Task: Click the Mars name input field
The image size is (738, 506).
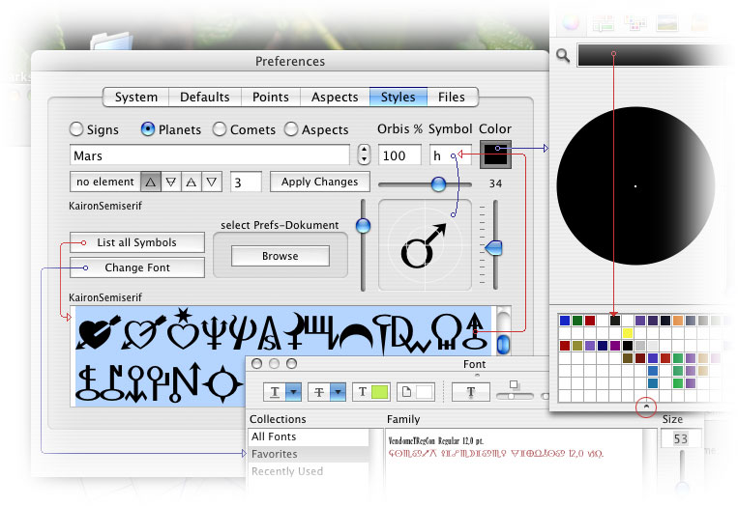Action: click(x=210, y=155)
